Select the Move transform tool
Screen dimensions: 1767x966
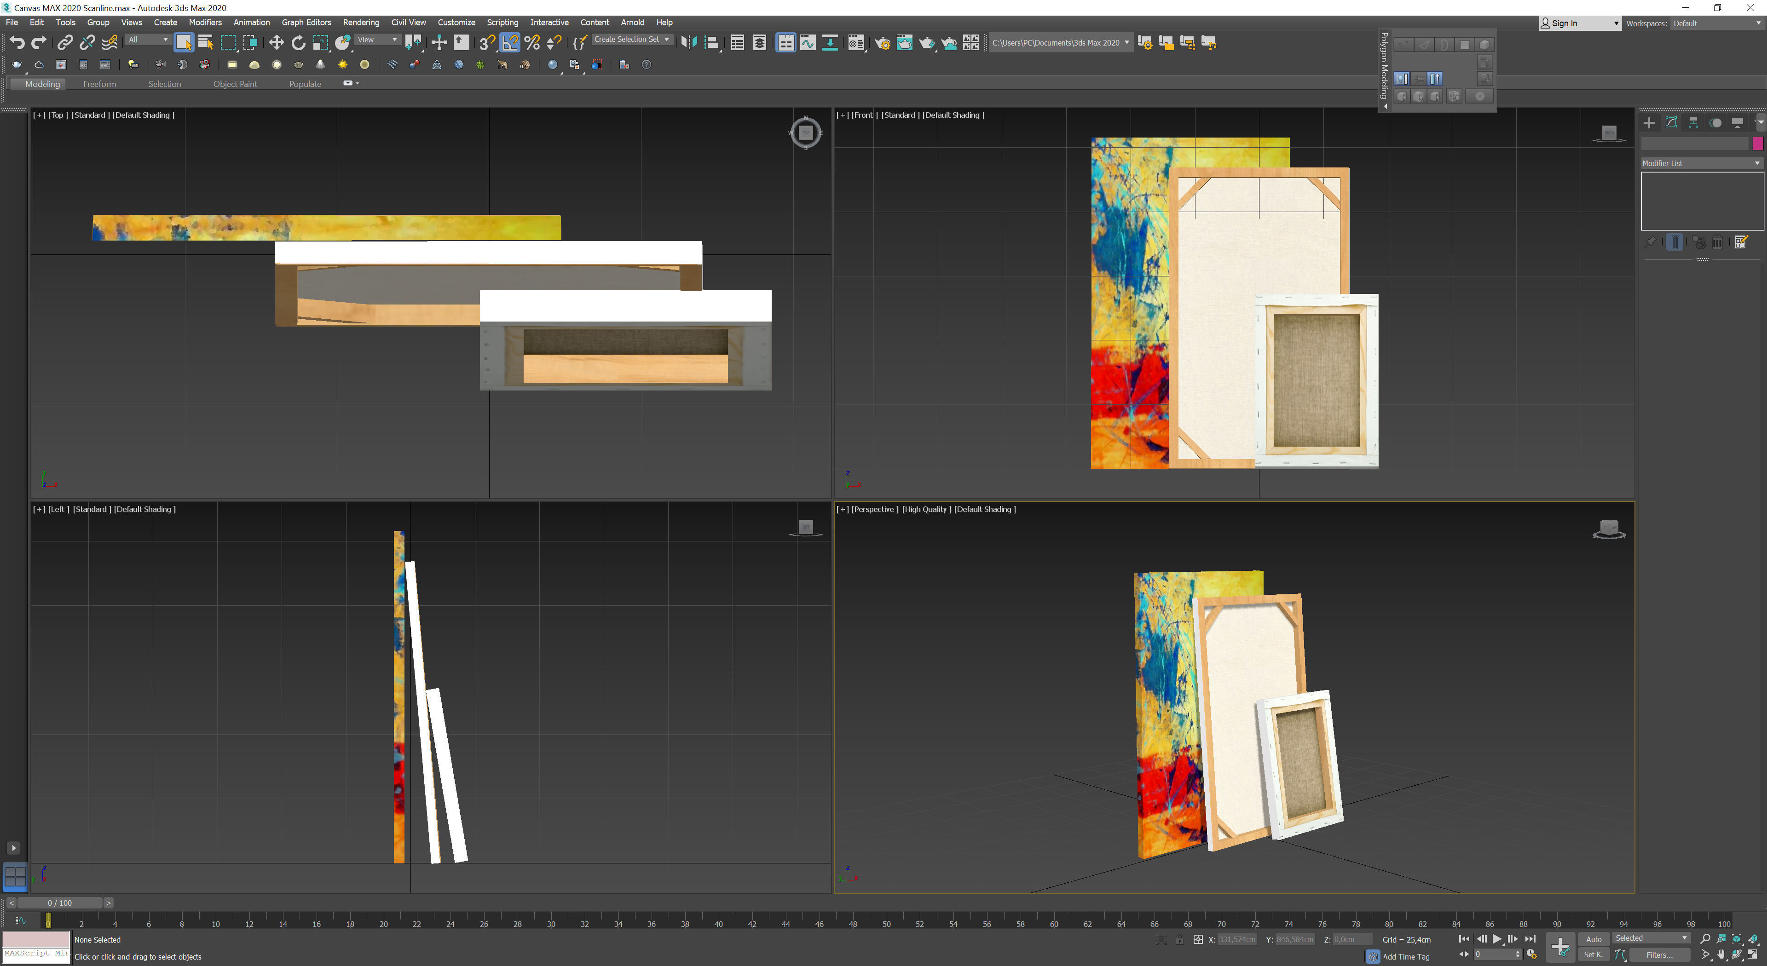coord(276,42)
